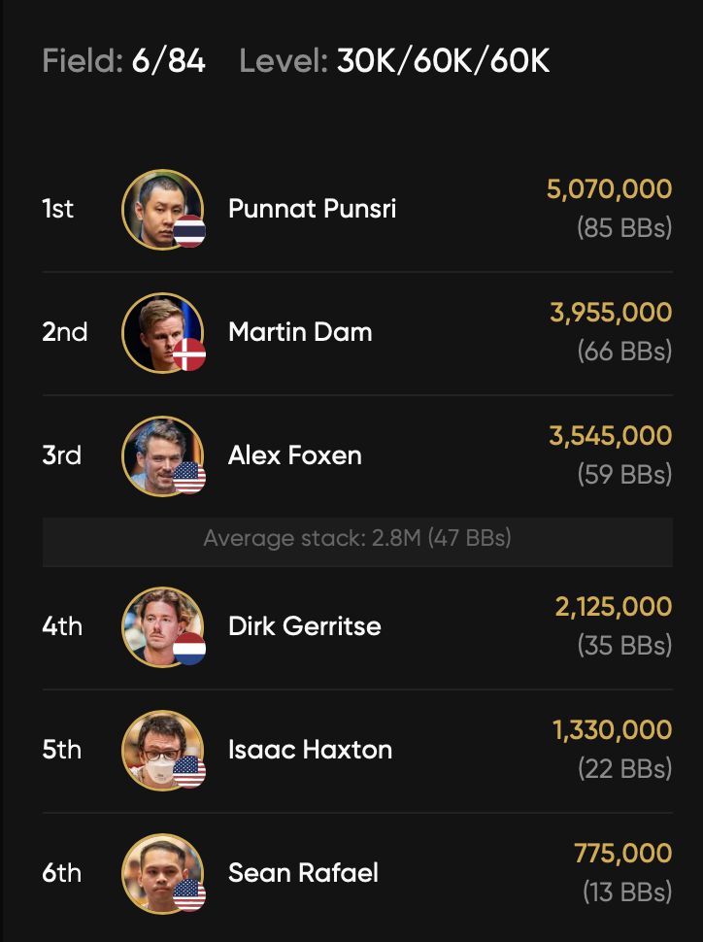
Task: Click the Netherlands flag icon
Action: [189, 649]
